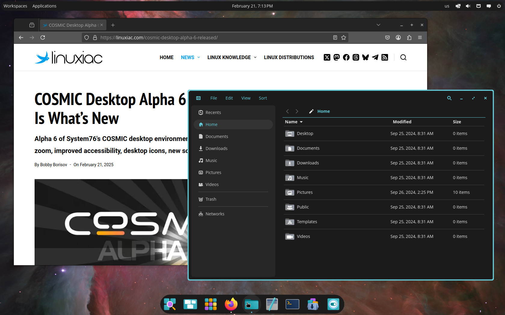505x315 pixels.
Task: Click the Videos row in file list
Action: (384, 236)
